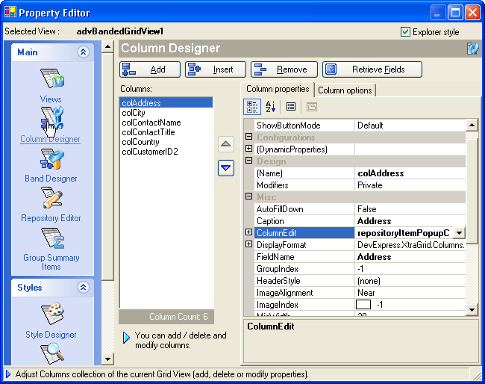Click the Property Pages icon

[x=311, y=107]
